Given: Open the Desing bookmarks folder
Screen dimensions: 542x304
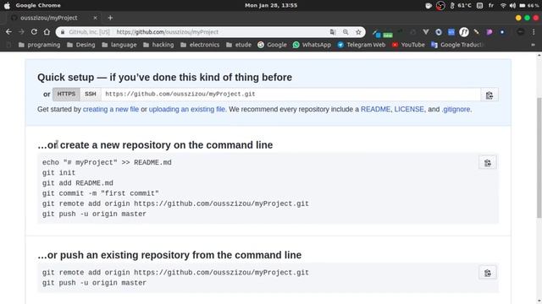Looking at the screenshot, I should pos(81,45).
